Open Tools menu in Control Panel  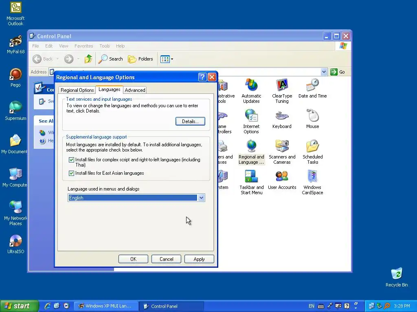click(x=105, y=46)
